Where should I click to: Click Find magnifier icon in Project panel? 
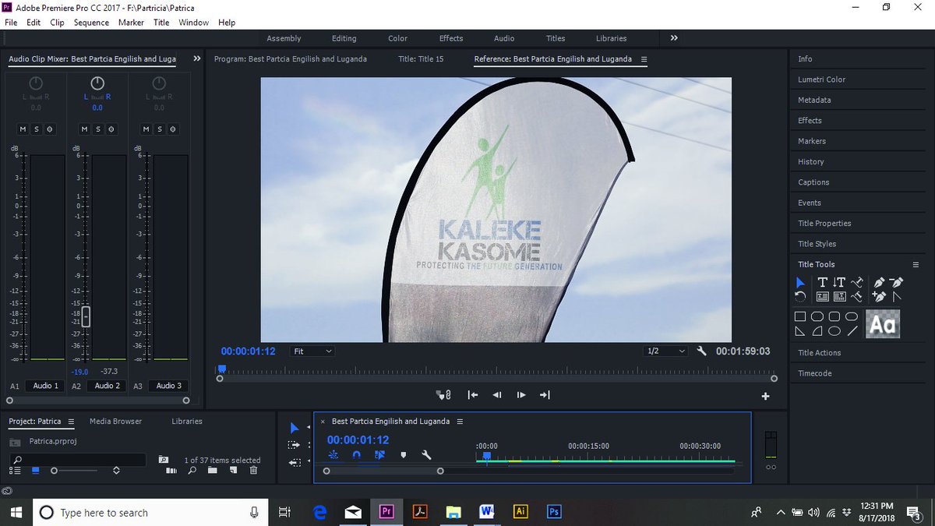(192, 470)
